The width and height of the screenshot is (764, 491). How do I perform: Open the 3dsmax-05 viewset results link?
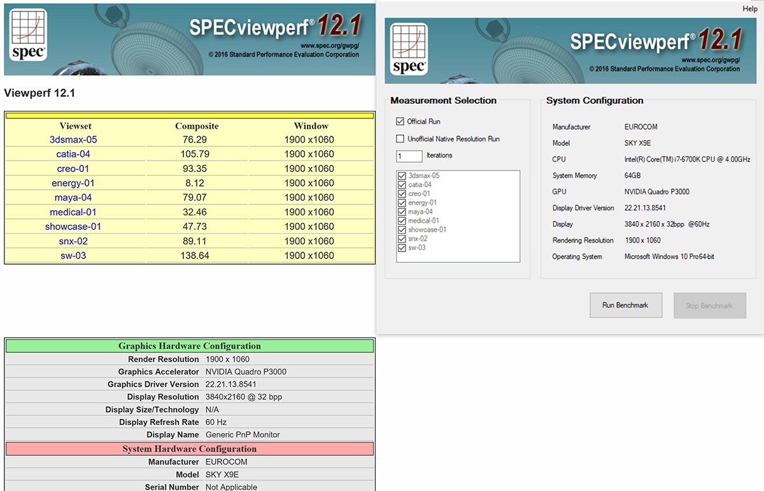pos(73,139)
